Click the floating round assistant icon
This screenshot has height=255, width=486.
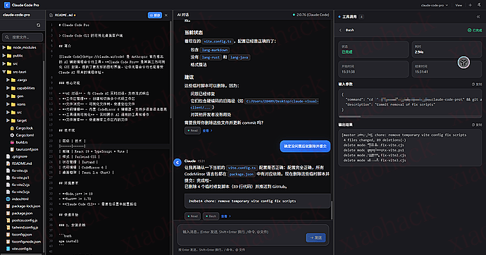(x=463, y=63)
